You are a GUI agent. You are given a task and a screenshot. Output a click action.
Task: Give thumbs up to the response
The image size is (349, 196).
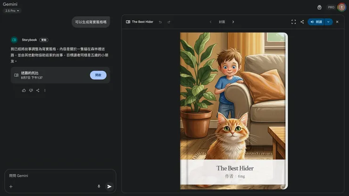pos(24,90)
